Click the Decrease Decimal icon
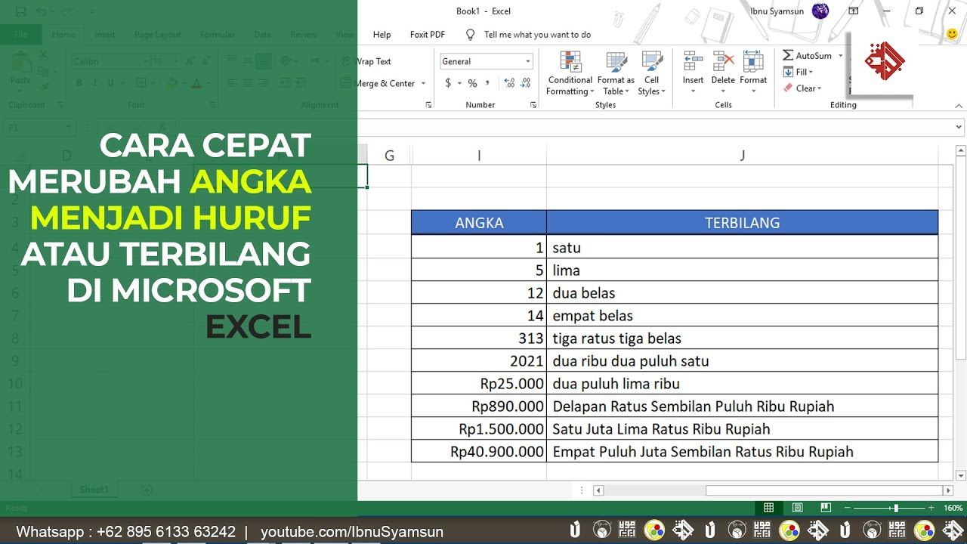 coord(526,83)
